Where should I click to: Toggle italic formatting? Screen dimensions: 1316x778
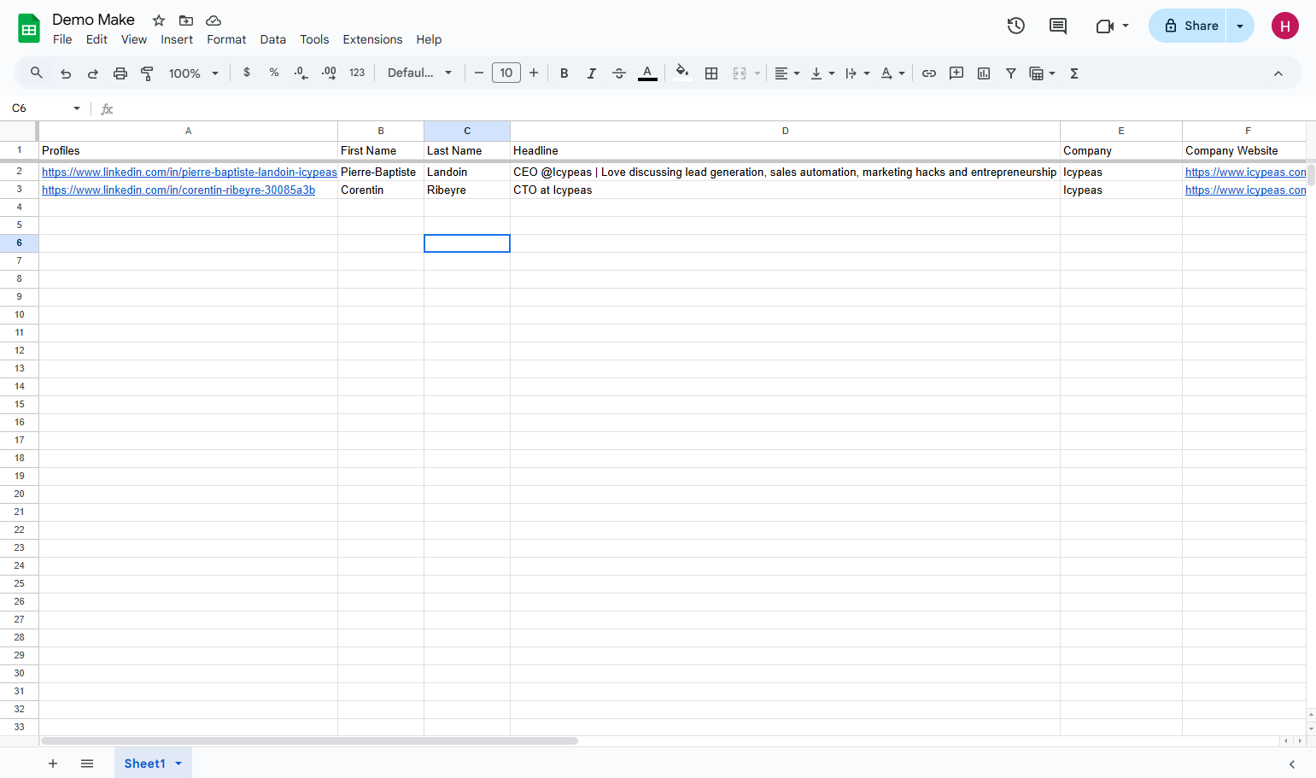coord(592,73)
